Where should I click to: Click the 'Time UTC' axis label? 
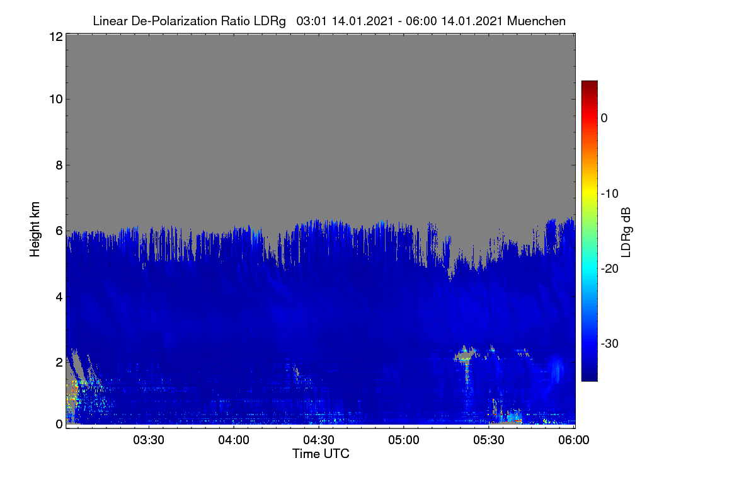321,454
